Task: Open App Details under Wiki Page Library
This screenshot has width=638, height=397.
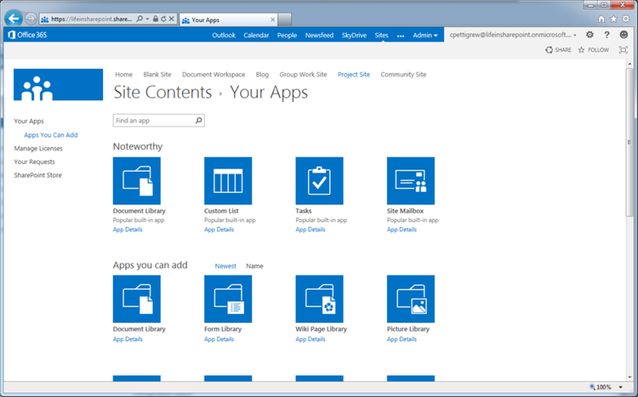Action: 310,339
